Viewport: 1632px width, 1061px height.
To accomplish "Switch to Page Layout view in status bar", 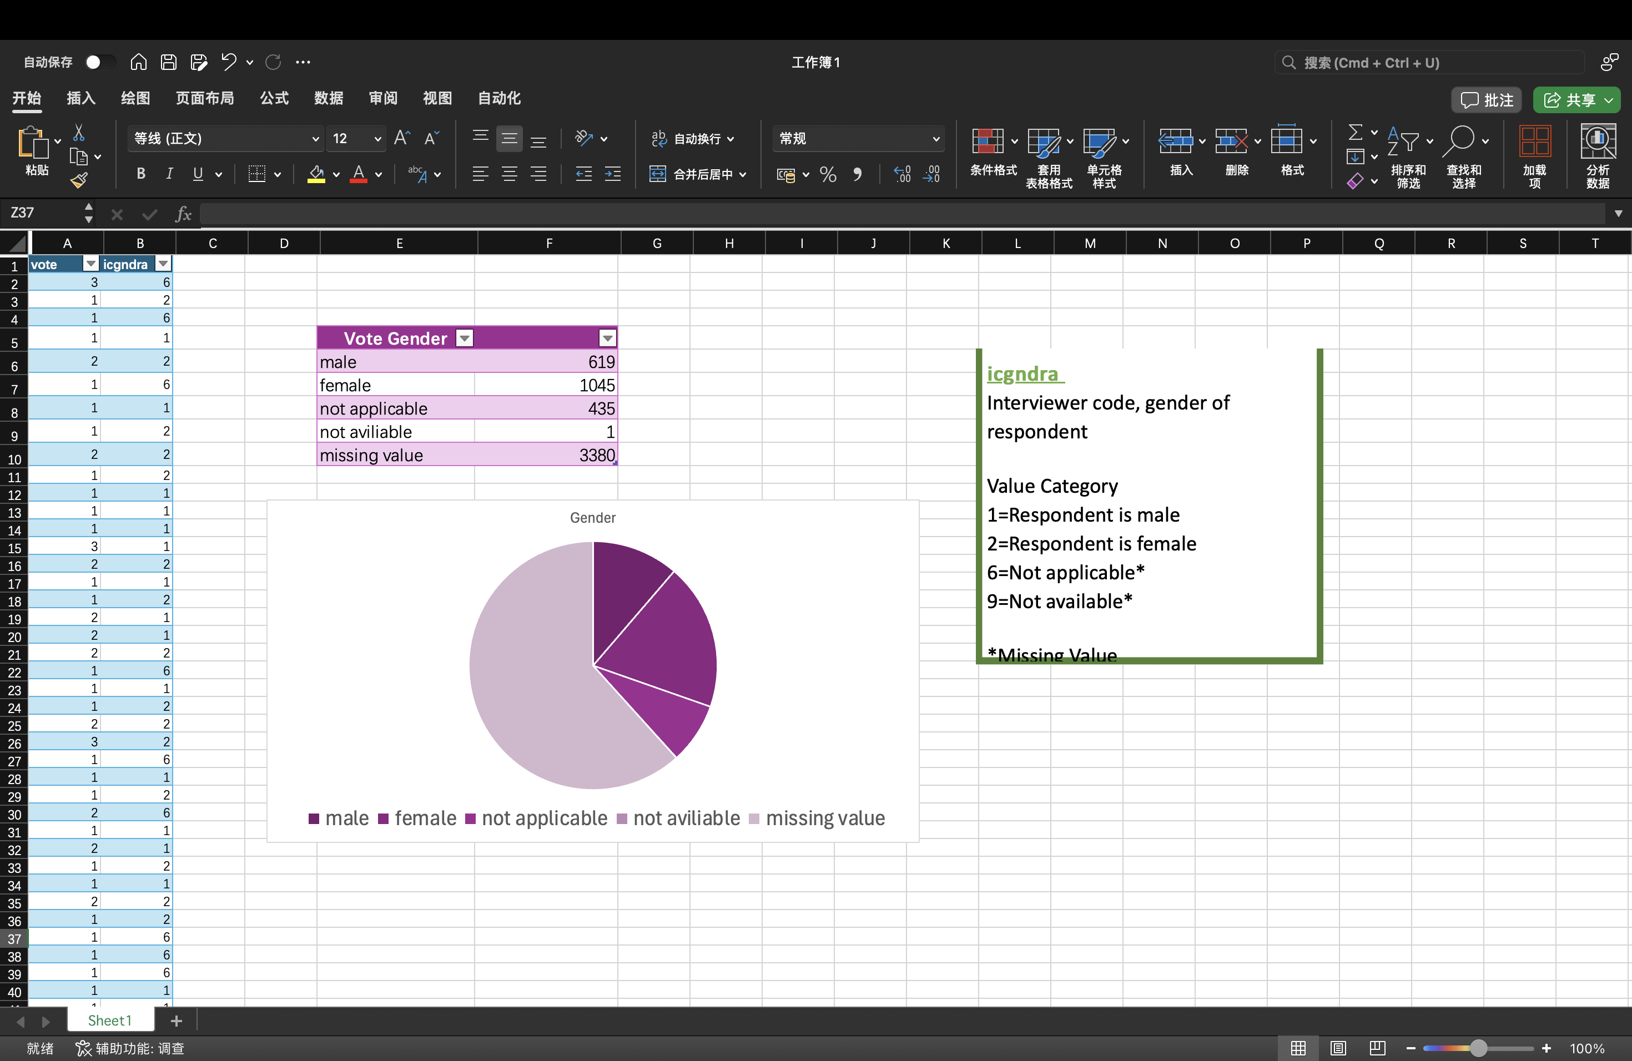I will point(1338,1048).
